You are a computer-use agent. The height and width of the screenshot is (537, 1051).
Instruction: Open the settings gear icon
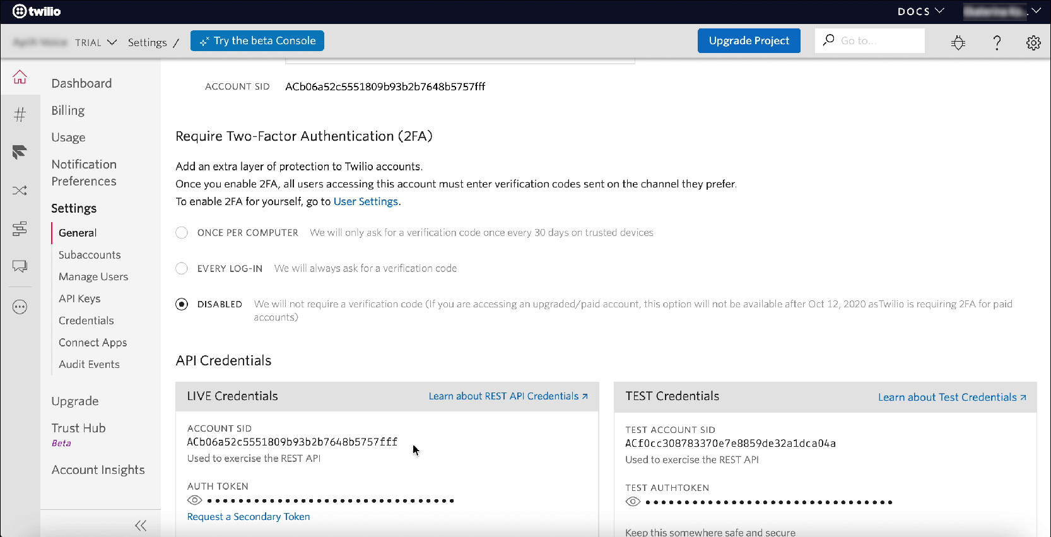click(x=1033, y=42)
